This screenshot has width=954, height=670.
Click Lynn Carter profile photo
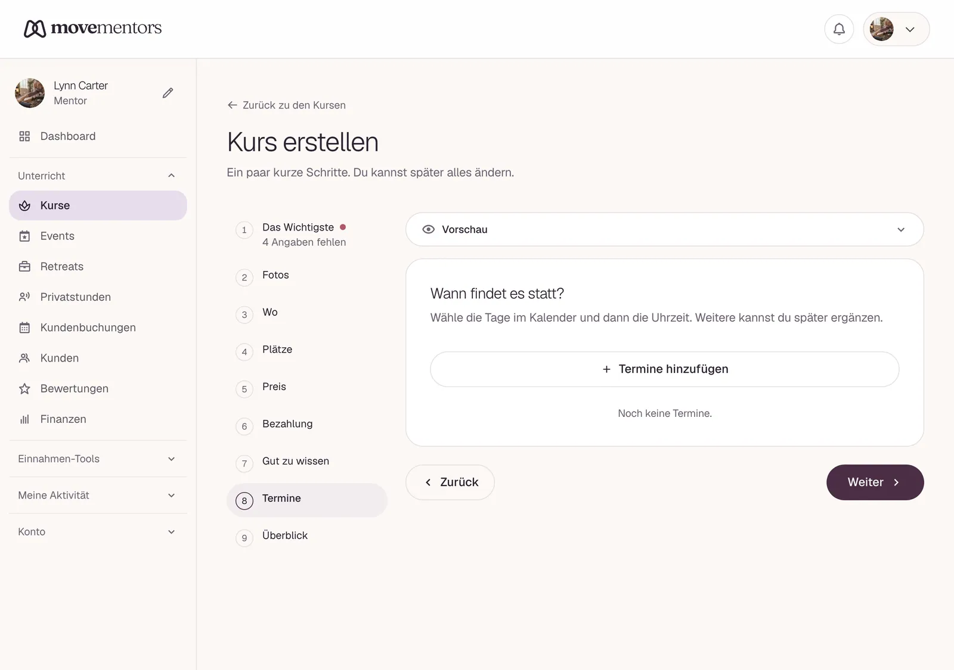pyautogui.click(x=30, y=93)
